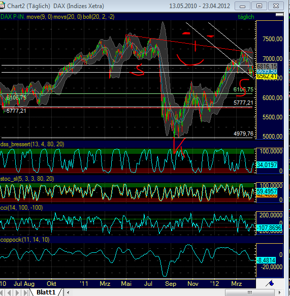Click the 5500,00 price axis label
The height and width of the screenshot is (296, 290).
[x=272, y=117]
